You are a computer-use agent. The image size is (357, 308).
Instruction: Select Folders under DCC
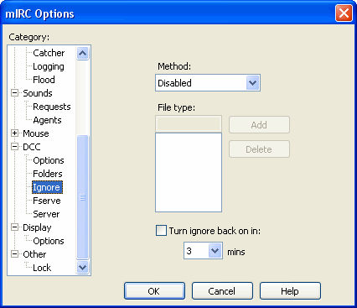pyautogui.click(x=48, y=174)
